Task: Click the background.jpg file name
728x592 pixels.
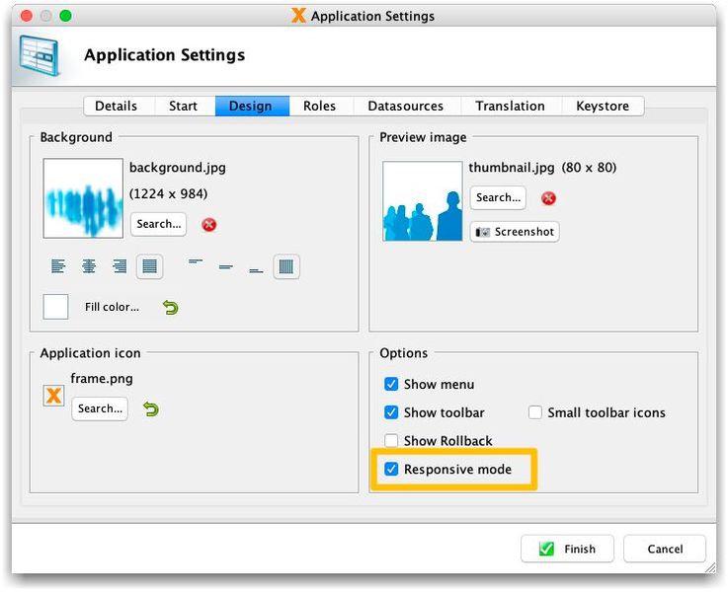Action: coord(178,168)
